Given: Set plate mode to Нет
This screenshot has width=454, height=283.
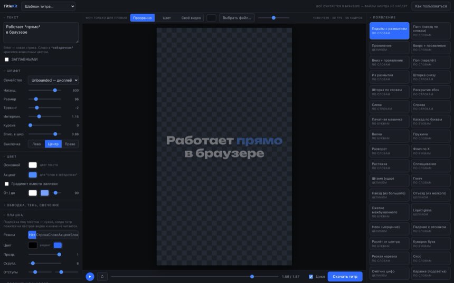Looking at the screenshot, I should point(32,235).
